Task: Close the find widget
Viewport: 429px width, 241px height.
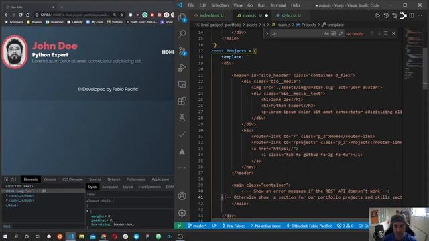Action: coord(393,33)
